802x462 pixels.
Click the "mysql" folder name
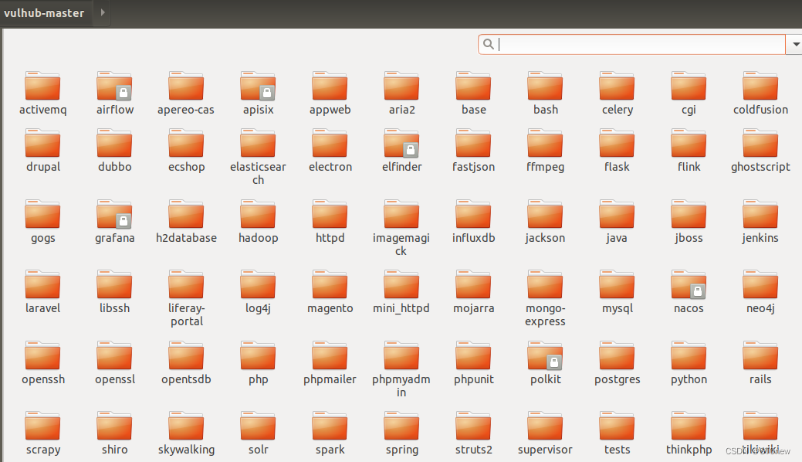(x=617, y=309)
